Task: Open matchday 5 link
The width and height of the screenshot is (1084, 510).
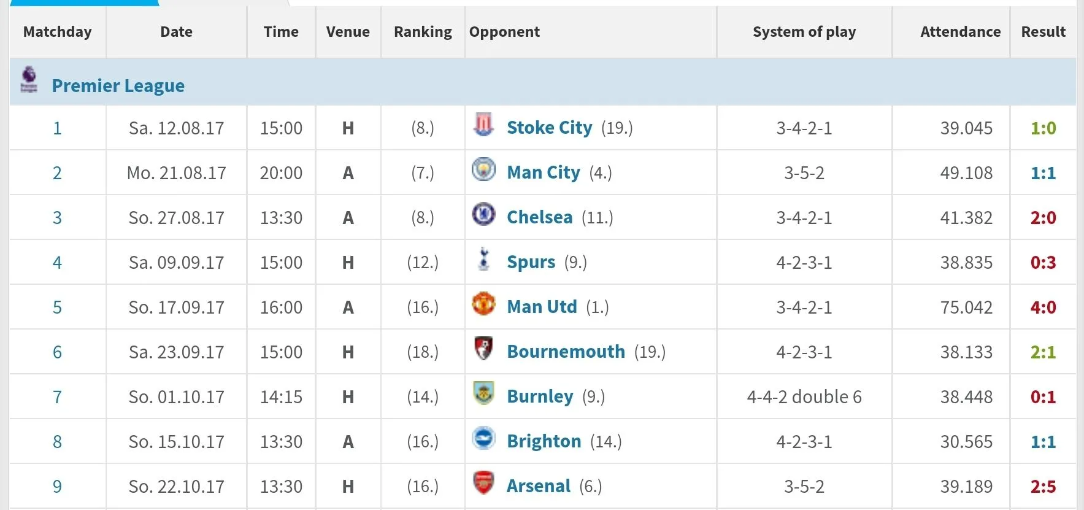Action: (x=57, y=307)
